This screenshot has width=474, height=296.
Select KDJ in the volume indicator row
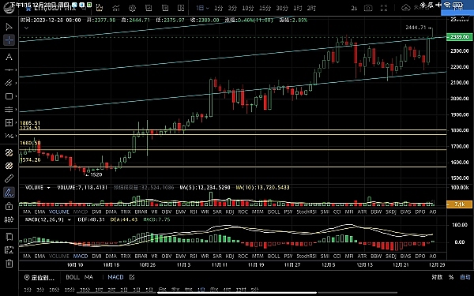(230, 212)
